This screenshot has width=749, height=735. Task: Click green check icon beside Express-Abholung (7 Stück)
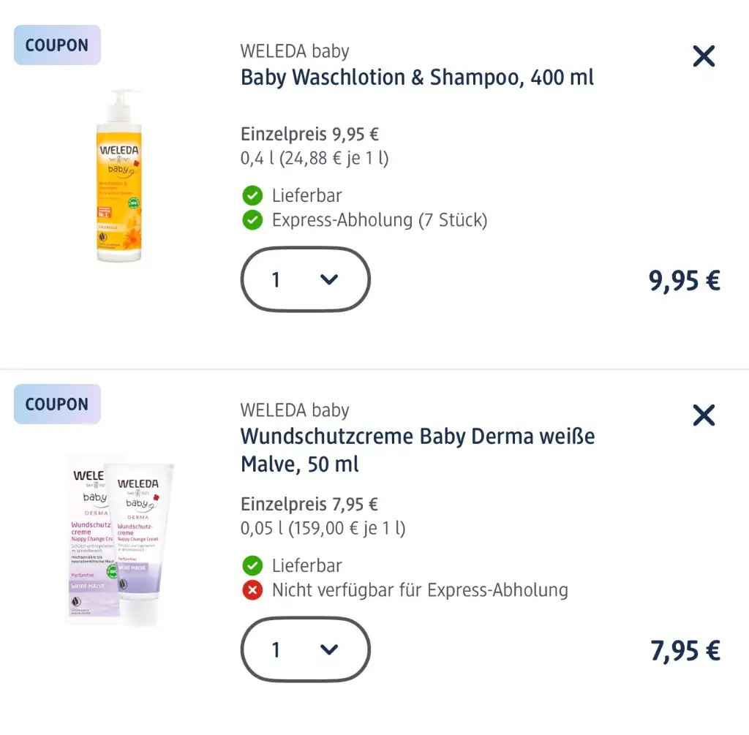(252, 220)
